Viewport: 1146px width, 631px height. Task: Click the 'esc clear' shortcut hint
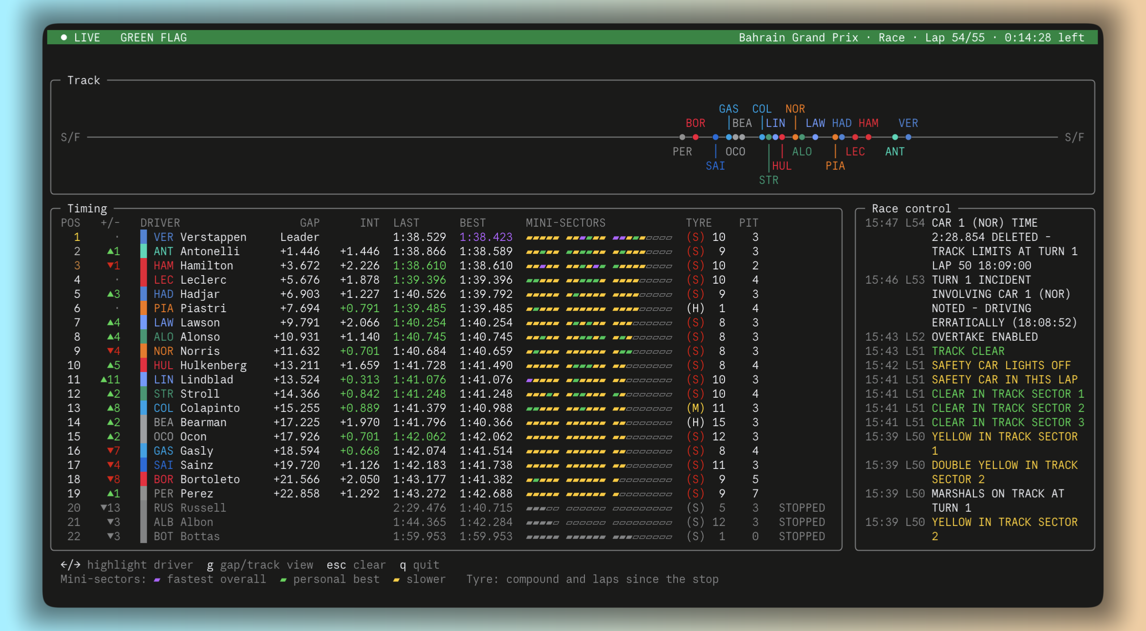[356, 565]
